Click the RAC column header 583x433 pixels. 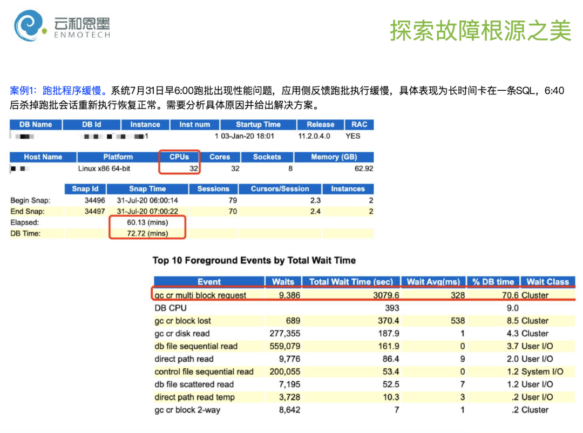coord(359,125)
